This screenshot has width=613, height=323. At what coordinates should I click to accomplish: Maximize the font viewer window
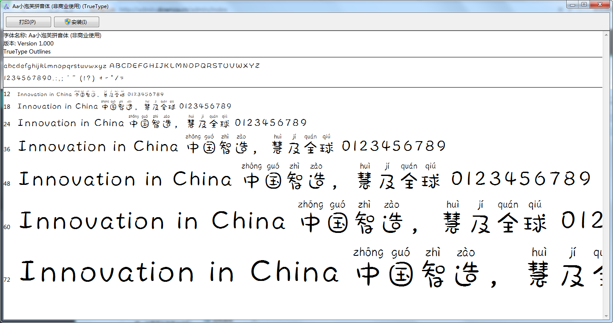click(x=584, y=4)
